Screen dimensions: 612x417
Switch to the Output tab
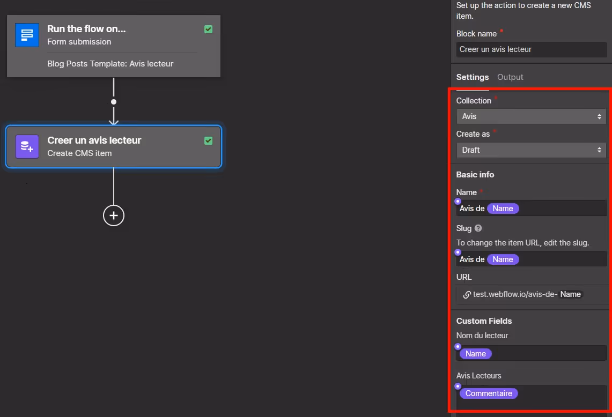tap(510, 77)
